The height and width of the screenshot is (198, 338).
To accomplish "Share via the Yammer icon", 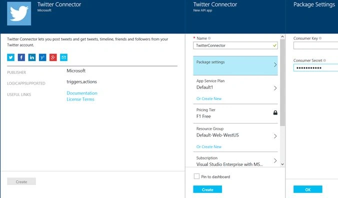I will pos(42,57).
